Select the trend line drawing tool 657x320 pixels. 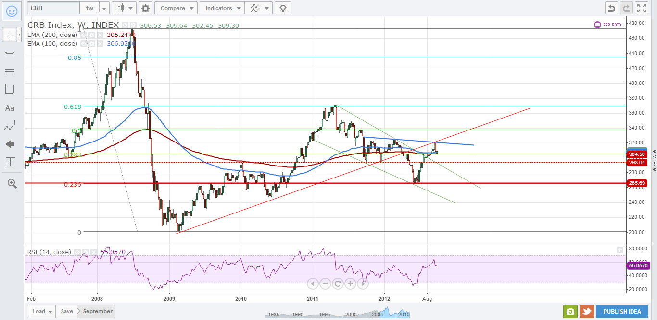tap(10, 53)
